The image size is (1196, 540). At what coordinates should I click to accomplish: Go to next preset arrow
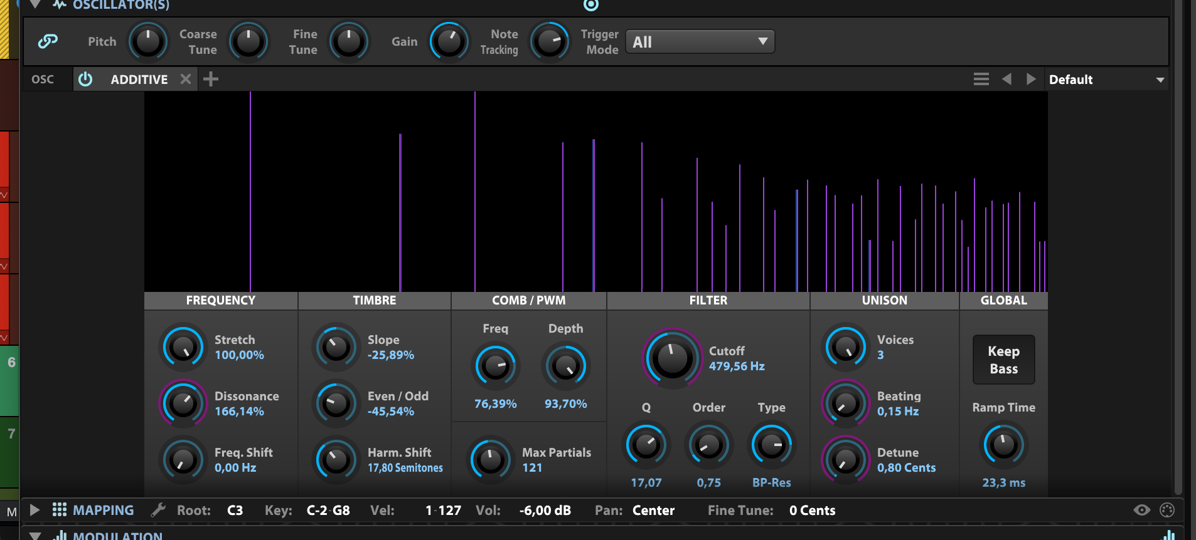tap(1030, 80)
